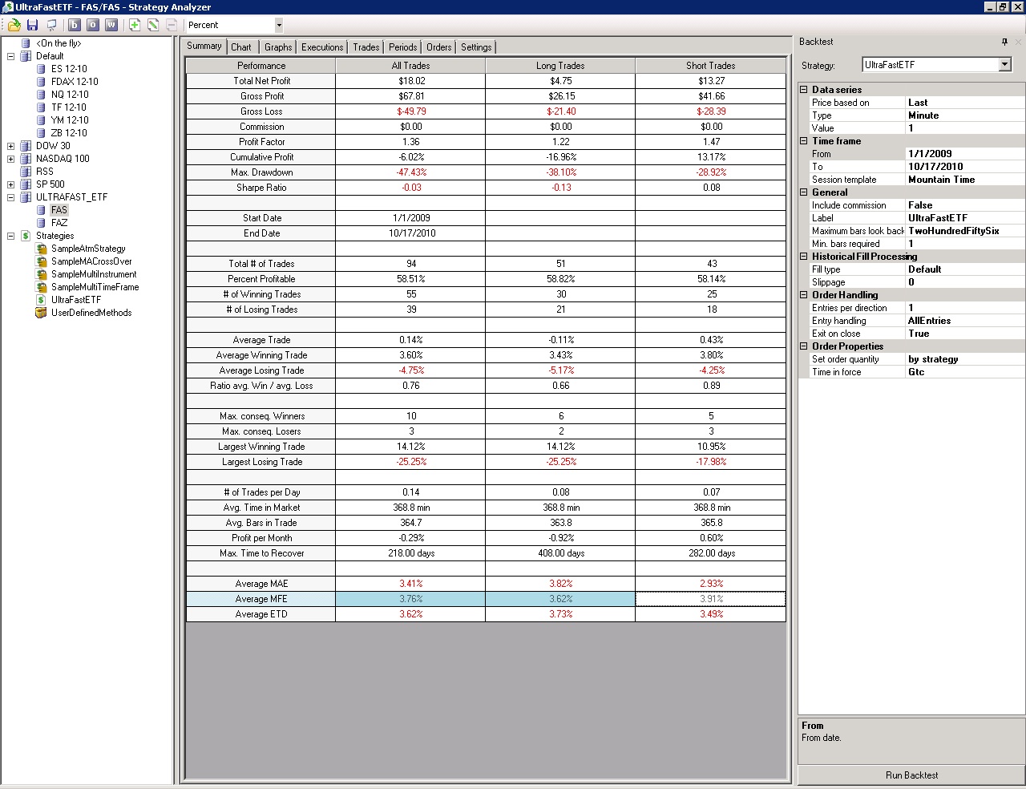This screenshot has height=789, width=1026.
Task: Expand the NASDAQ 100 tree node
Action: tap(10, 159)
